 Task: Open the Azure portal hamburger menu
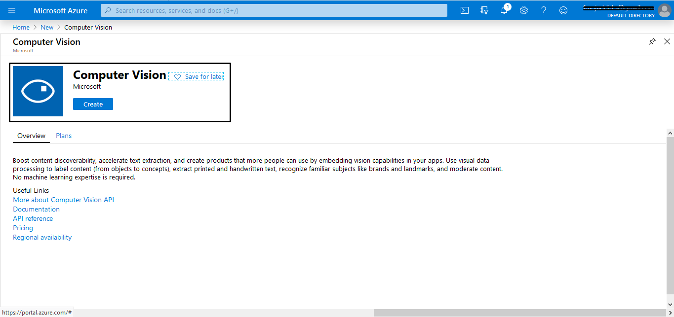(12, 10)
